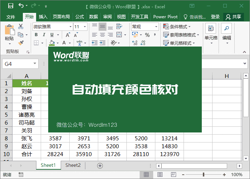Add a new sheet with plus button

[x=100, y=165]
